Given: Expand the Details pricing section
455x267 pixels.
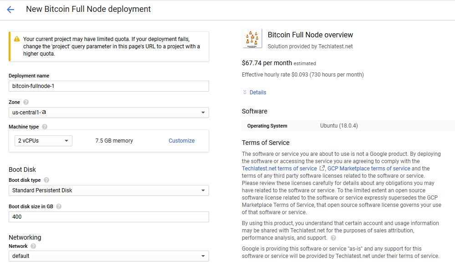Looking at the screenshot, I should (255, 92).
